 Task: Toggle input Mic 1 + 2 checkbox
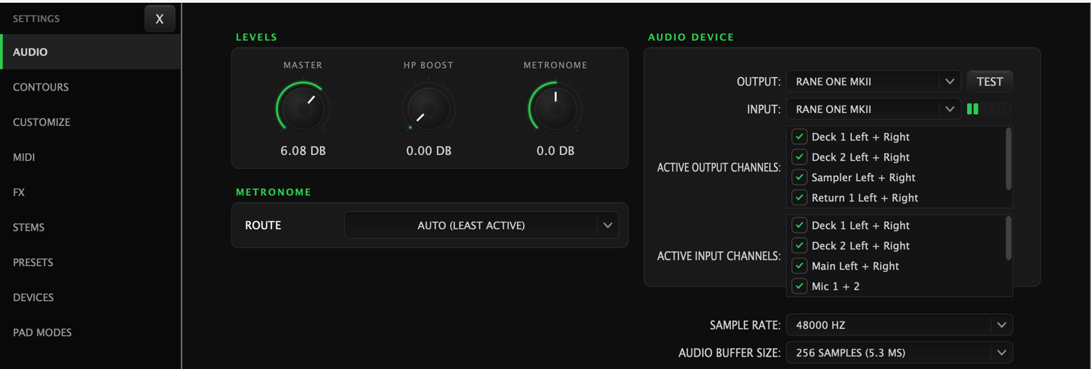800,286
